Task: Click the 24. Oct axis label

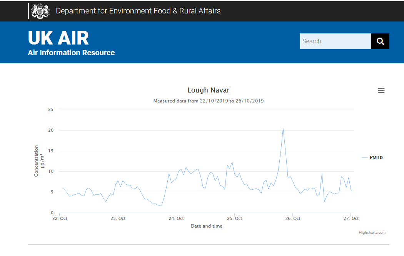Action: click(176, 218)
